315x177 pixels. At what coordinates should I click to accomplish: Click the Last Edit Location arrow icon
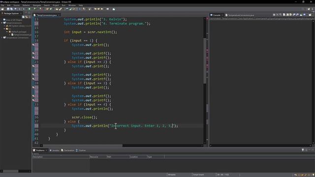[x=95, y=9]
